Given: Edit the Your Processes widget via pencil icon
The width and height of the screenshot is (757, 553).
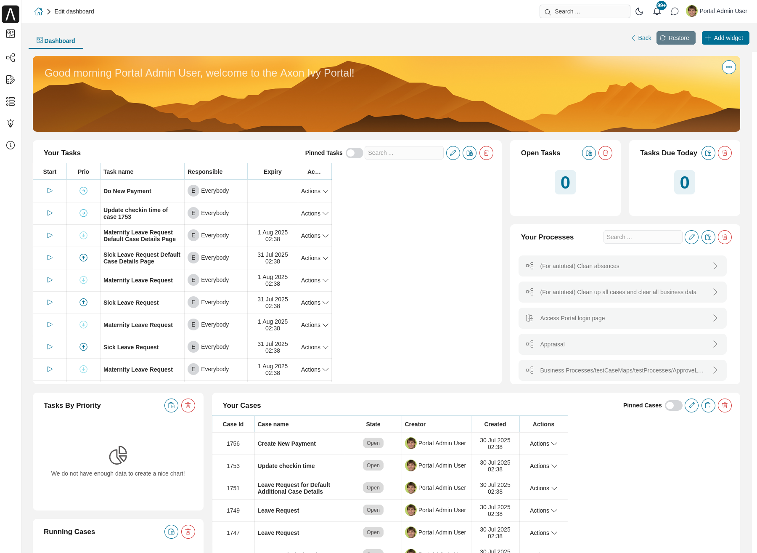Looking at the screenshot, I should [691, 237].
